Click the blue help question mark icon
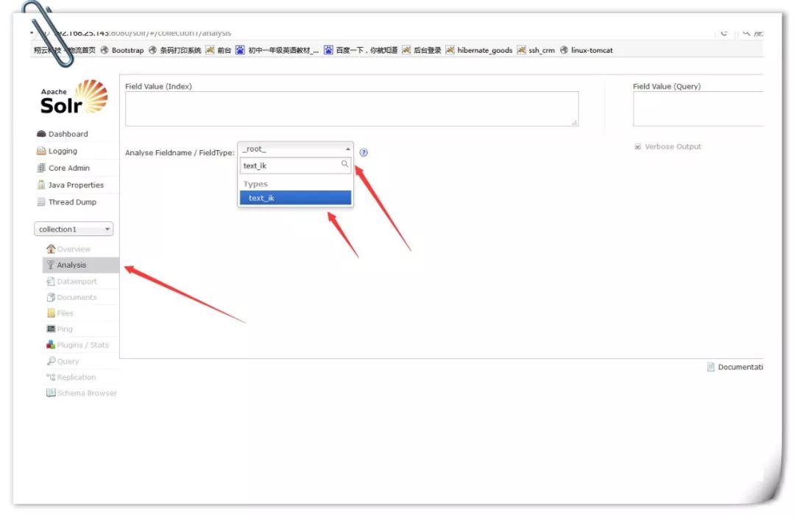 click(364, 153)
